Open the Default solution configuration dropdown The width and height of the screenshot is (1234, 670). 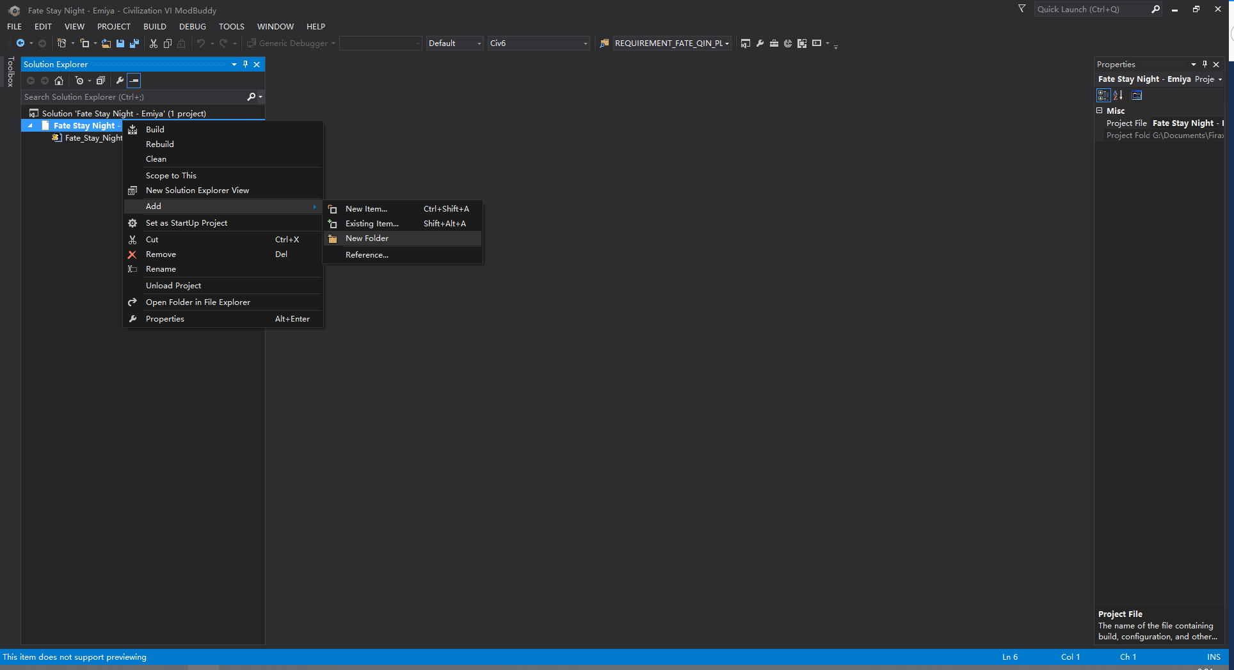point(454,43)
